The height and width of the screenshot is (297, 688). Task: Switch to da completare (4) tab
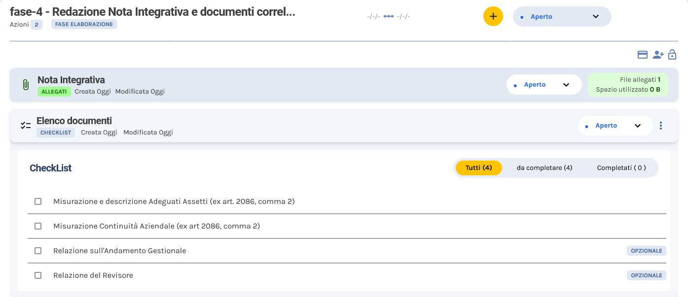coord(544,168)
